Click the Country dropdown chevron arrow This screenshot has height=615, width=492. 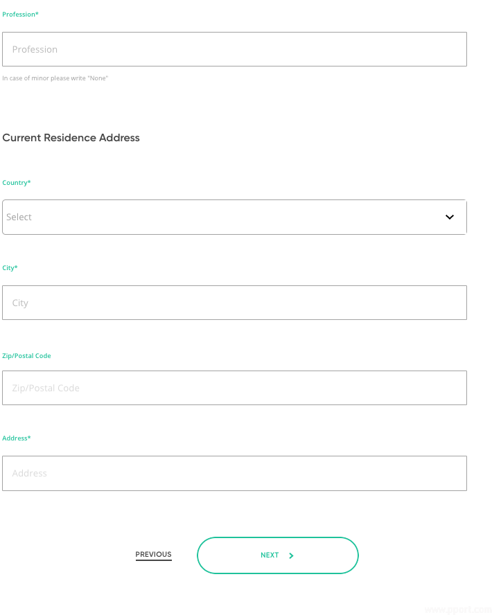450,217
